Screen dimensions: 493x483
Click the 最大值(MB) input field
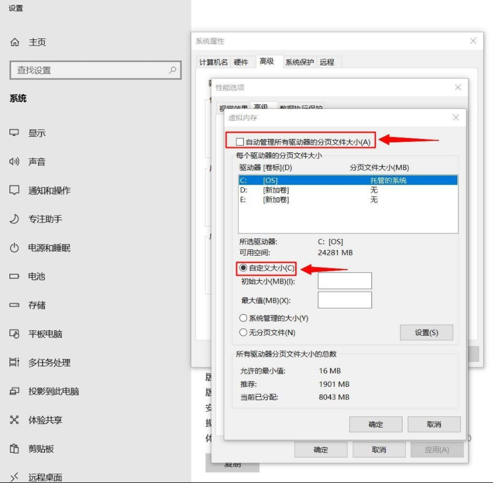tap(345, 300)
